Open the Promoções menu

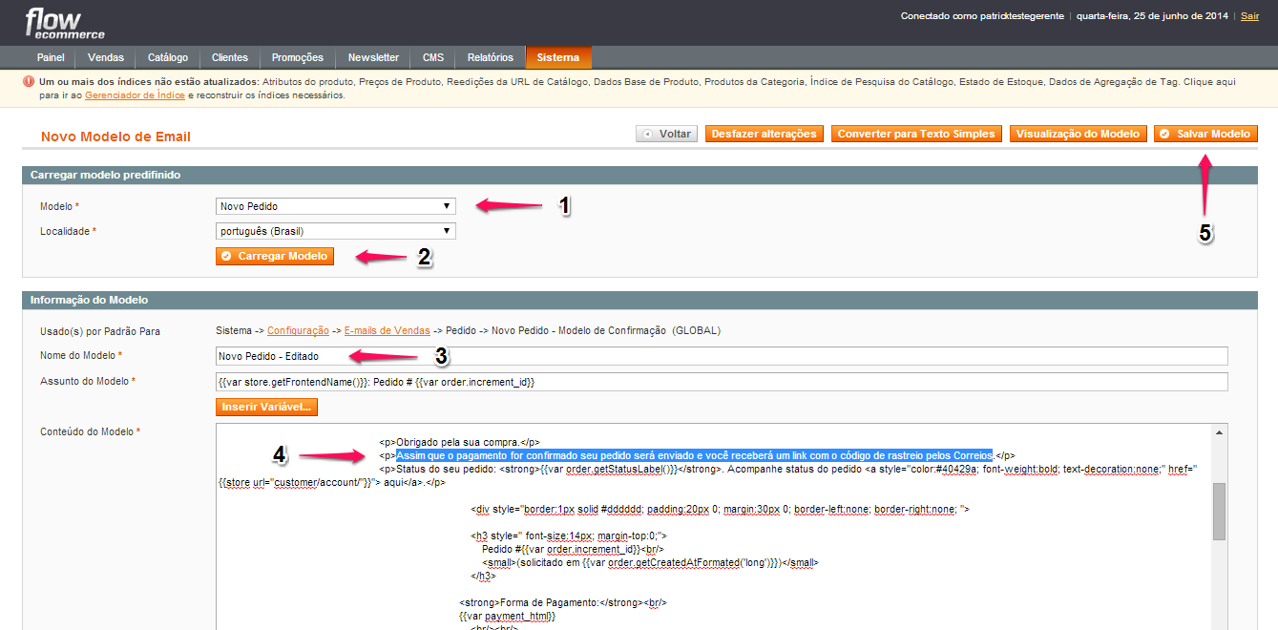tap(298, 57)
